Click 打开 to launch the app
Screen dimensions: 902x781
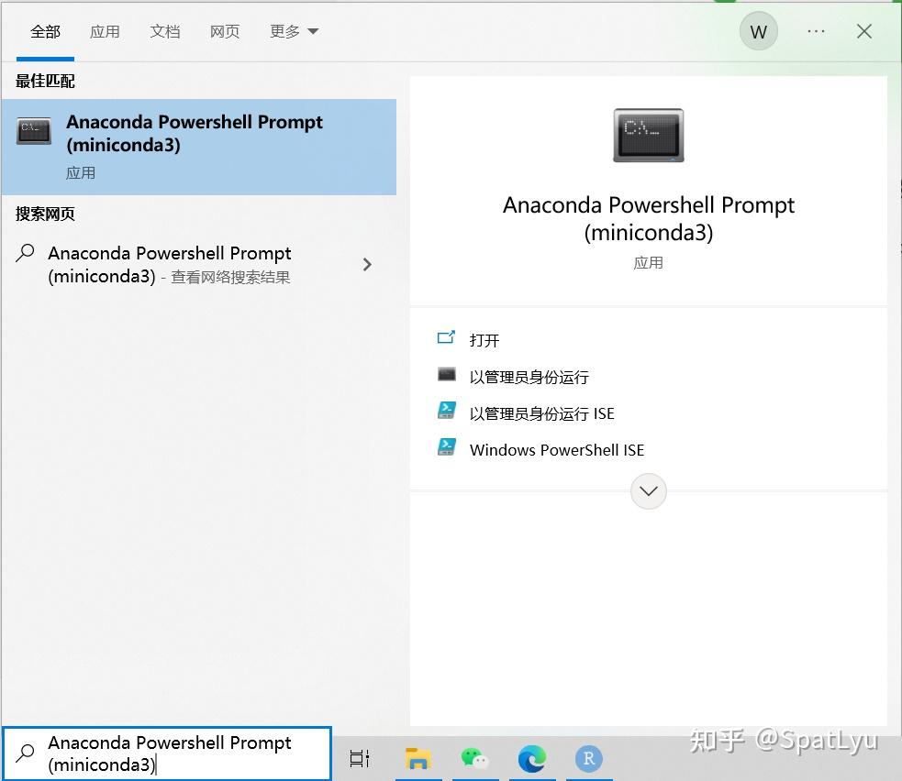484,340
